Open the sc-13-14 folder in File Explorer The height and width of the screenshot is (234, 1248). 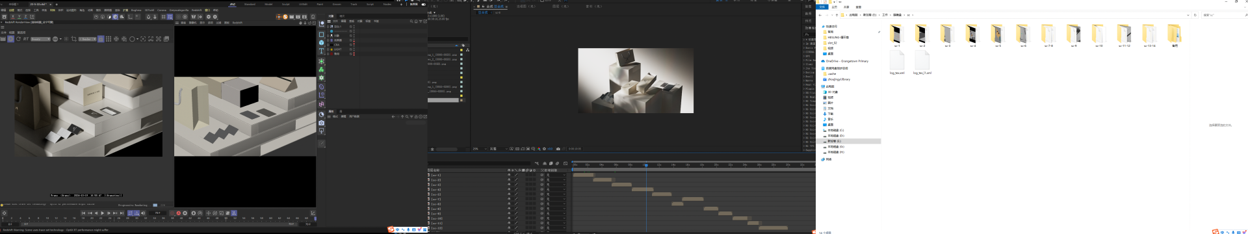pos(1149,35)
